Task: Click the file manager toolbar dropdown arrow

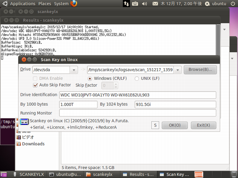Action: pyautogui.click(x=232, y=59)
